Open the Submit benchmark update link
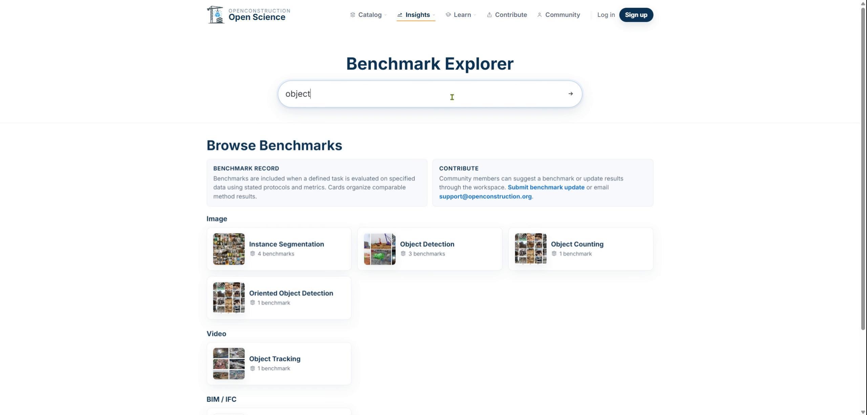Viewport: 867px width, 415px height. (x=546, y=187)
